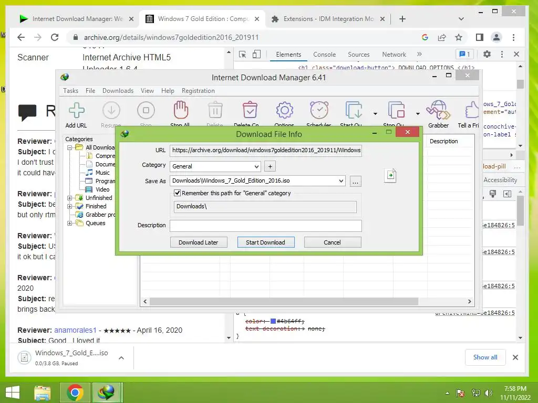
Task: Open the IDM Options gear icon
Action: (x=284, y=110)
